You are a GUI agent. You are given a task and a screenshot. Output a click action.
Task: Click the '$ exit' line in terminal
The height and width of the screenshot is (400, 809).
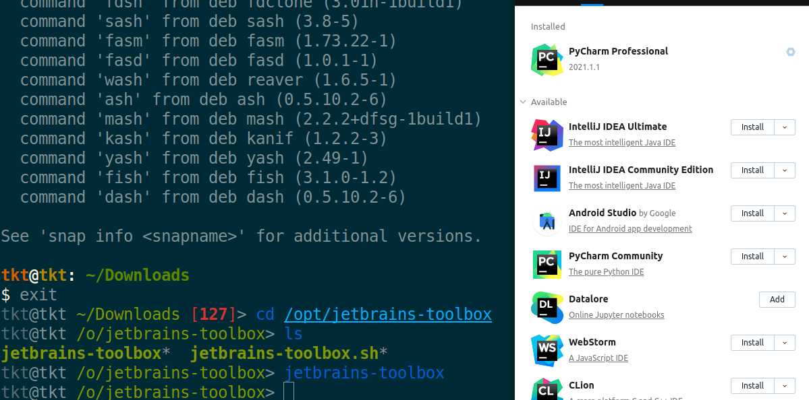(x=29, y=295)
